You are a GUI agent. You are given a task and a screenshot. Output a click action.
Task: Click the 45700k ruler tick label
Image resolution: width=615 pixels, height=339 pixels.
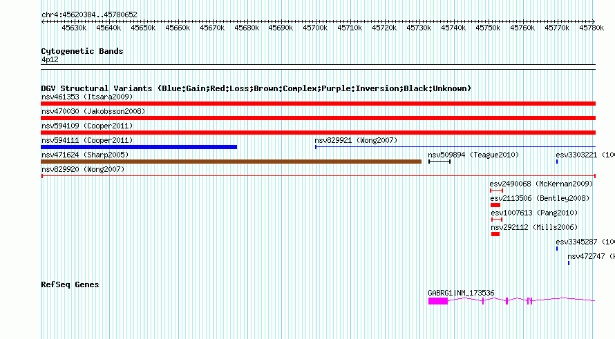(315, 28)
